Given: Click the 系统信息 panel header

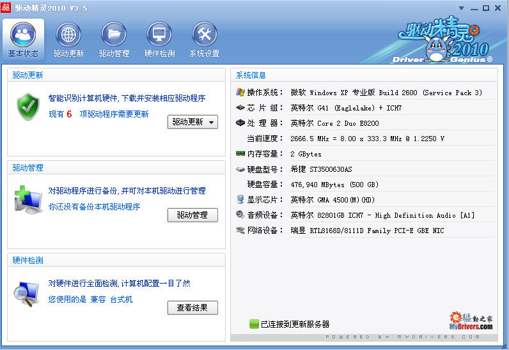Looking at the screenshot, I should click(x=251, y=75).
